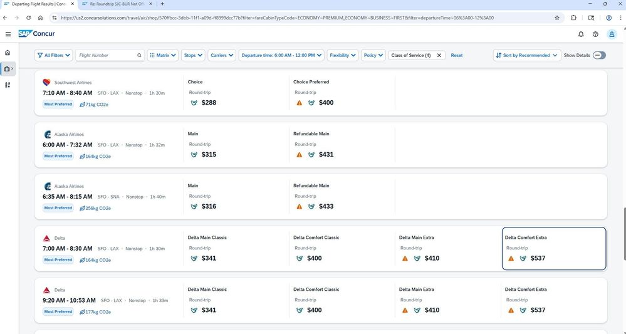Click the browser reload button
This screenshot has height=334, width=626.
pos(28,18)
